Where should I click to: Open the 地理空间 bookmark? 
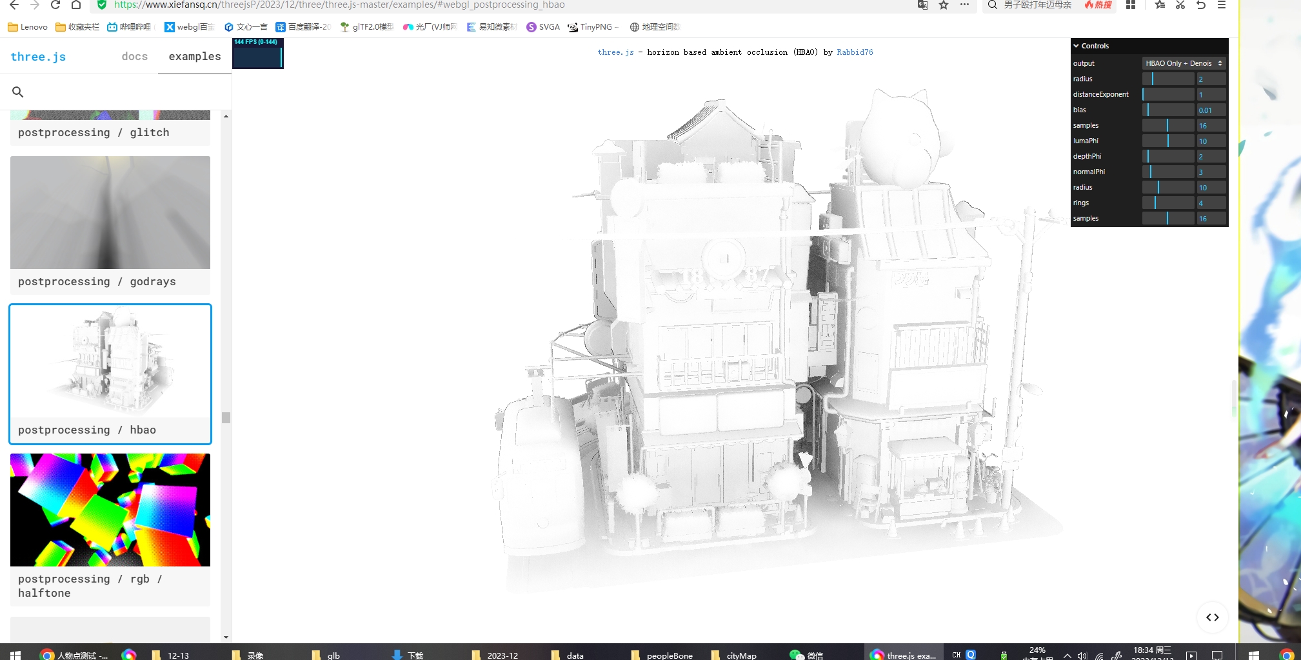pyautogui.click(x=655, y=27)
